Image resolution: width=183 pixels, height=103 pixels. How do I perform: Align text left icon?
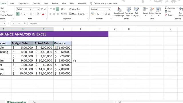pyautogui.click(x=51, y=14)
